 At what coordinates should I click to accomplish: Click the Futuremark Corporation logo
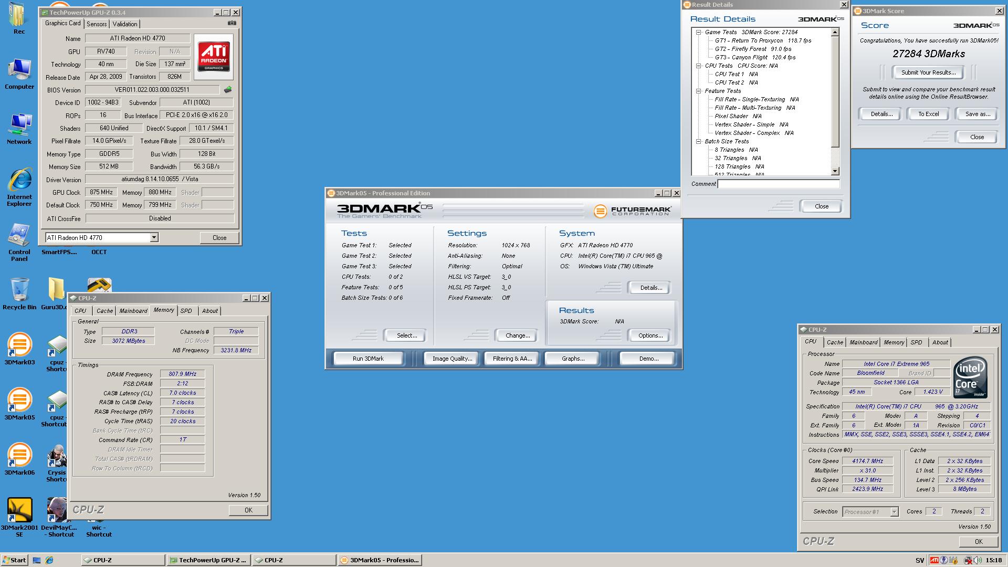point(632,211)
